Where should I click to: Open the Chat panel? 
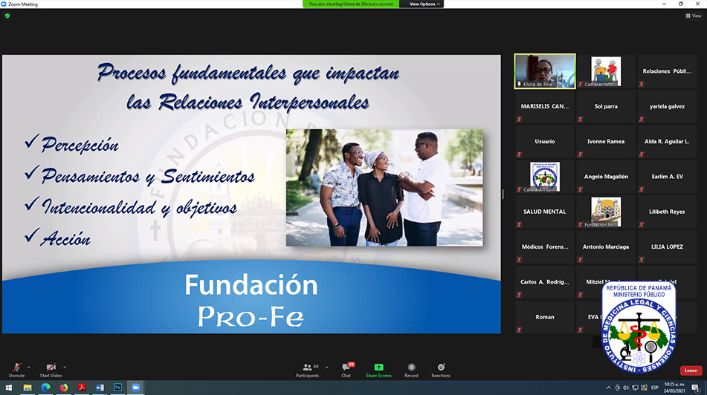[x=346, y=370]
